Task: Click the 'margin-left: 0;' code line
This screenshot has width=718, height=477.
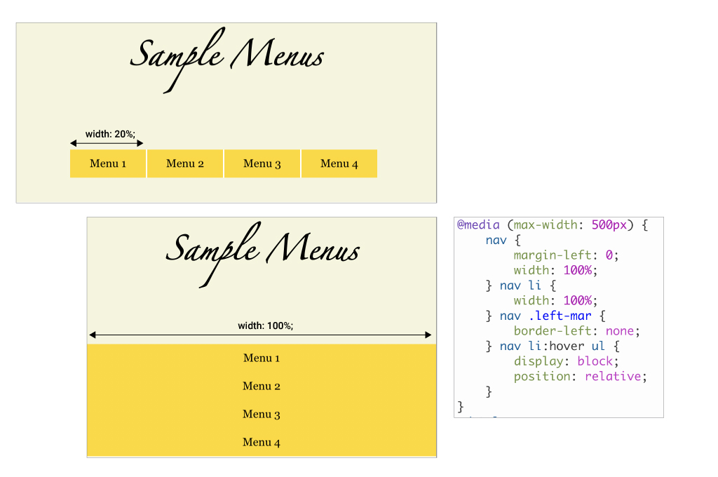Action: (x=566, y=255)
